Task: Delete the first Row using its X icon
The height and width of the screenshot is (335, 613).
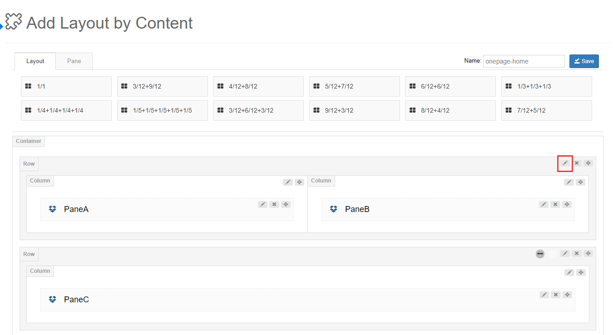Action: pos(577,163)
